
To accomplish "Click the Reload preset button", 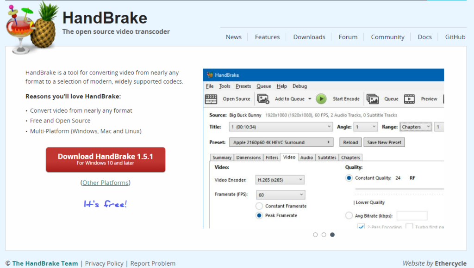I will 350,142.
